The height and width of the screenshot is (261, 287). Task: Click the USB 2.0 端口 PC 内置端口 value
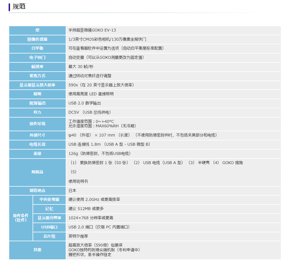(x=99, y=227)
